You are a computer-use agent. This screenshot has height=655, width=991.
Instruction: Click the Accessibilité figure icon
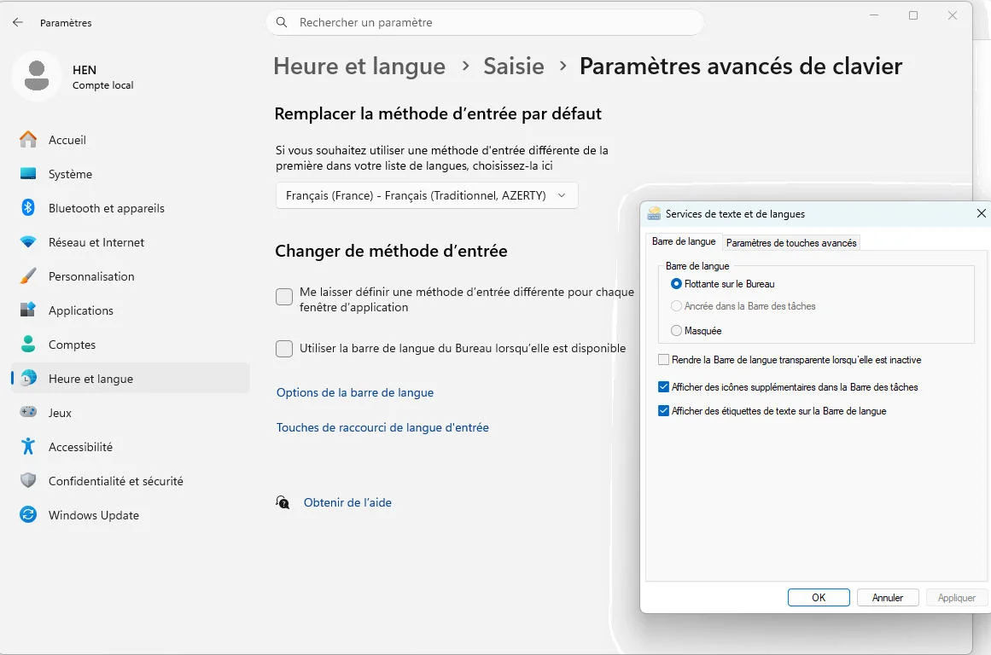(28, 447)
